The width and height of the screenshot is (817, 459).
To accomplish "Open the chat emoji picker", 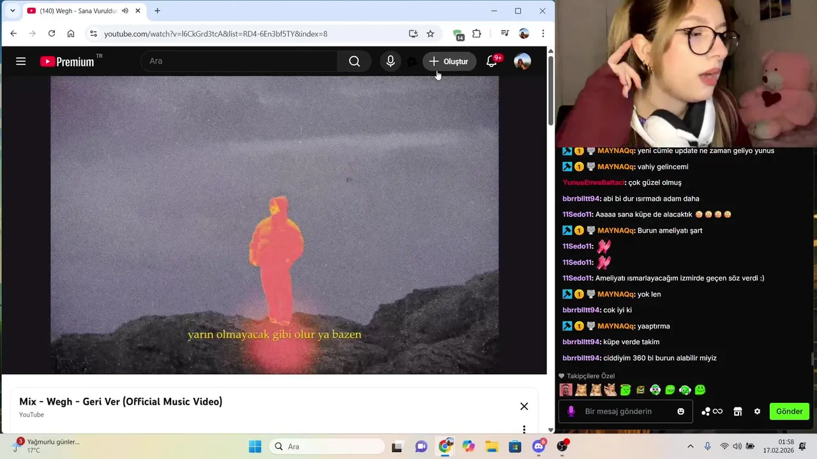I will click(x=681, y=411).
